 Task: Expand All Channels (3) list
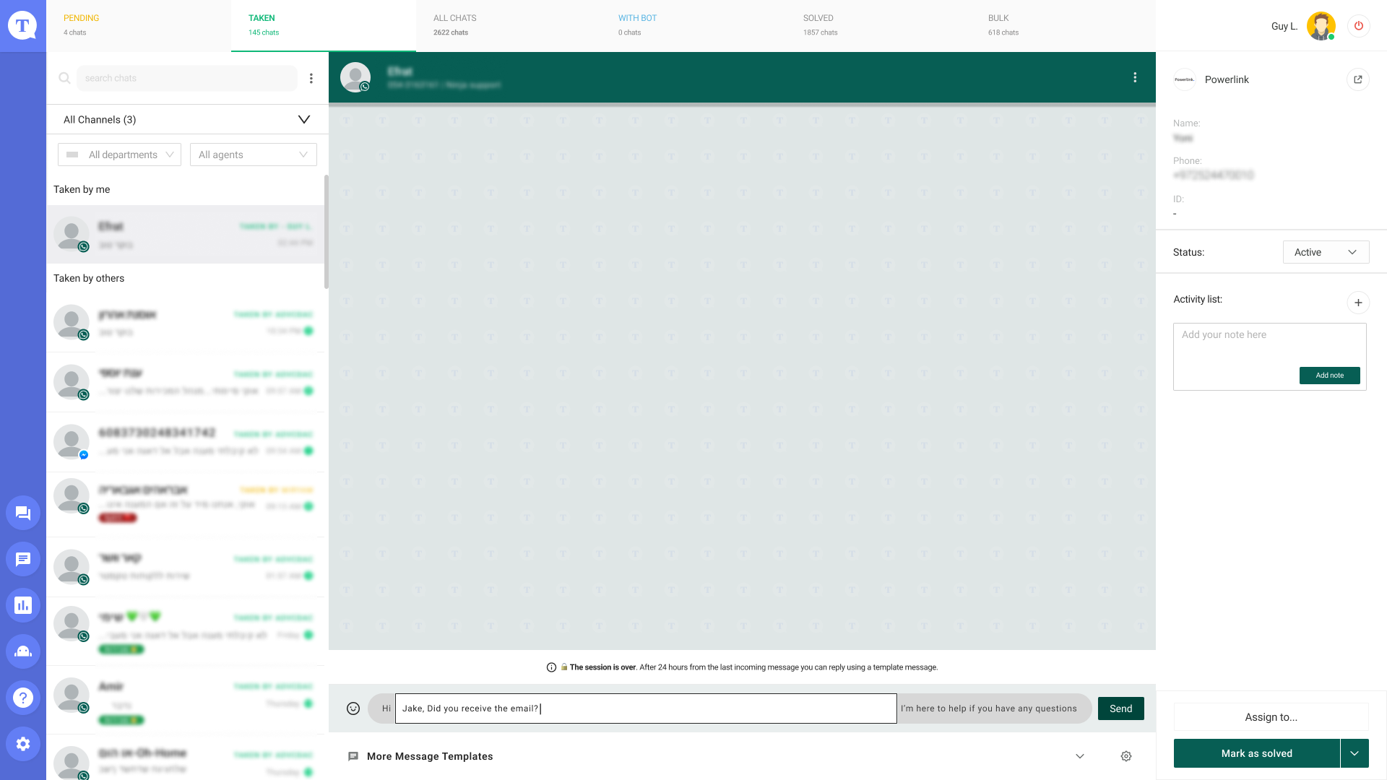[187, 120]
